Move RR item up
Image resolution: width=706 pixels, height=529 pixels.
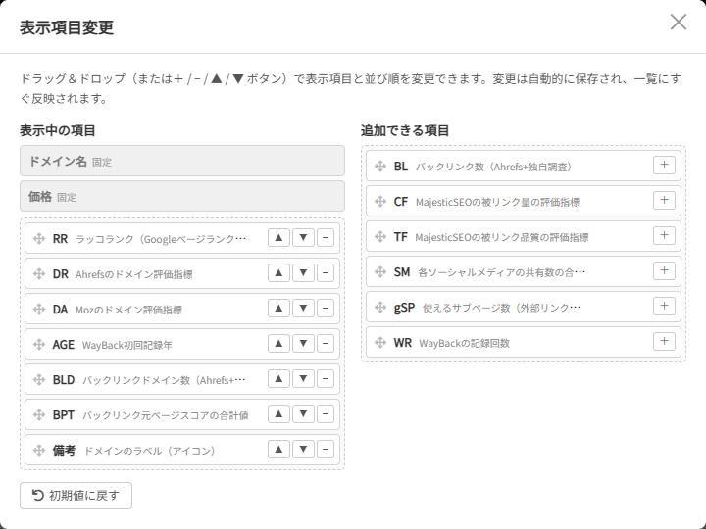click(x=278, y=237)
